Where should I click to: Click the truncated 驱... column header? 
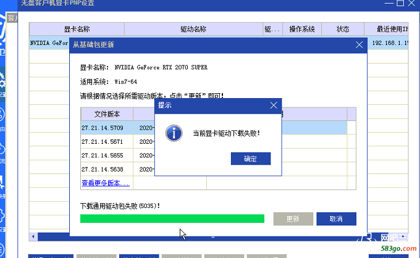[x=272, y=29]
